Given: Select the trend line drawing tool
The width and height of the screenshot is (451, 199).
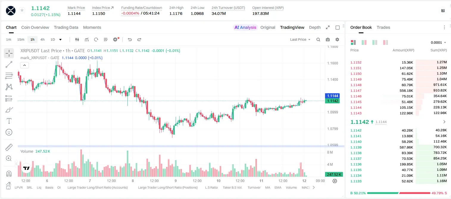Looking at the screenshot, I should [9, 64].
